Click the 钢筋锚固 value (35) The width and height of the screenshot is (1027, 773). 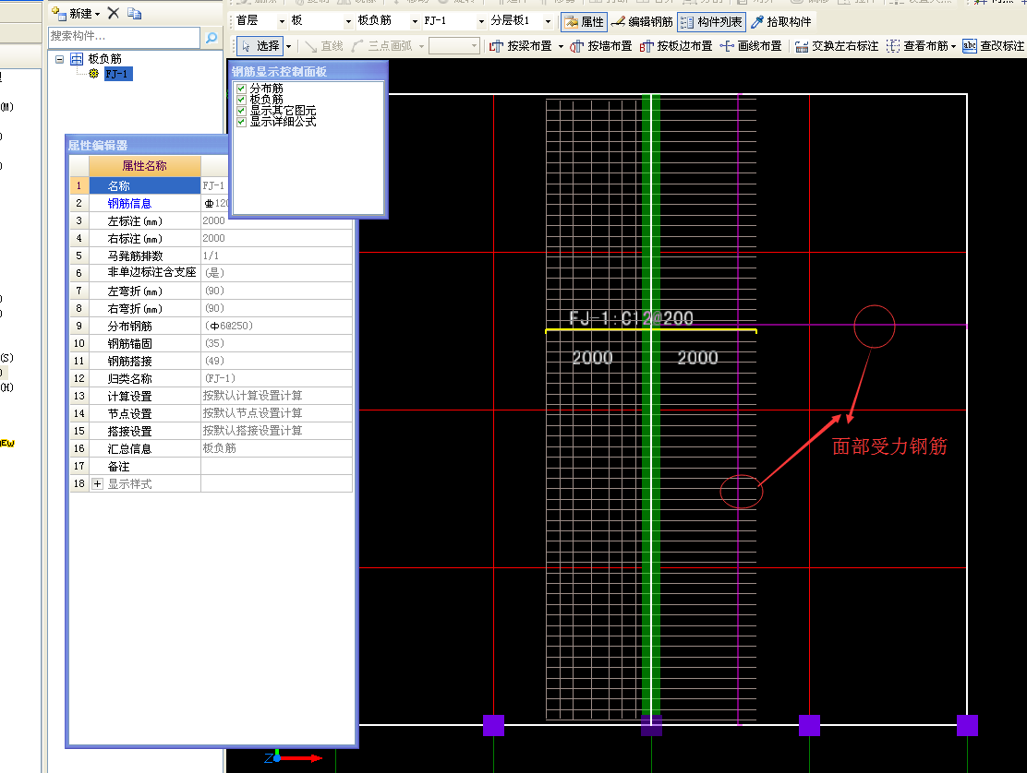(x=276, y=343)
